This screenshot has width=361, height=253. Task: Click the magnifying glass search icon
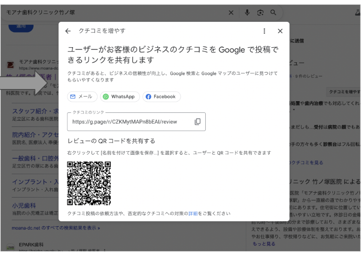click(273, 13)
